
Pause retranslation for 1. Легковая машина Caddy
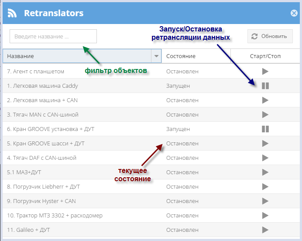tap(265, 86)
